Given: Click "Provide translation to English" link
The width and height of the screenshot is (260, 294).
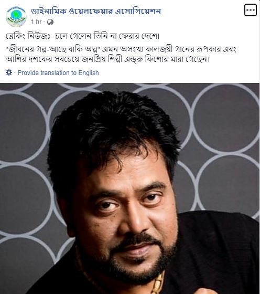Looking at the screenshot, I should pyautogui.click(x=58, y=73).
